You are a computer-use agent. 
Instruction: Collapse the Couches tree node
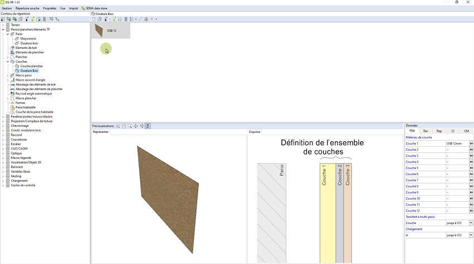click(x=8, y=62)
